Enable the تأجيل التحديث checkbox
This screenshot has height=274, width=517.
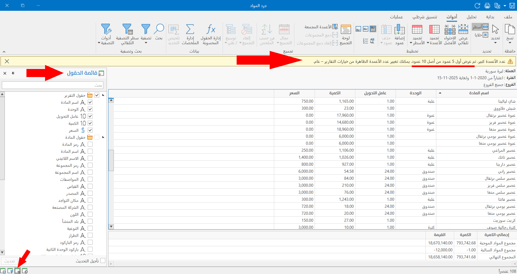tap(103, 261)
